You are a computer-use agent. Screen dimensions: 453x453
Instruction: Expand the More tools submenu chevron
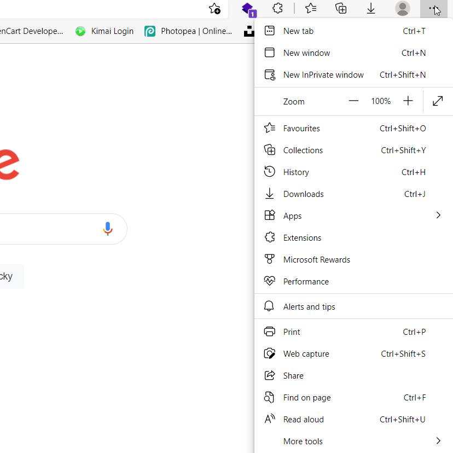438,441
